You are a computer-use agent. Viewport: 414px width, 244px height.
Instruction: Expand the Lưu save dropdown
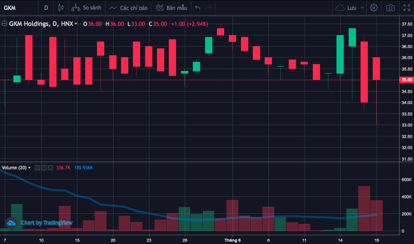pyautogui.click(x=350, y=8)
